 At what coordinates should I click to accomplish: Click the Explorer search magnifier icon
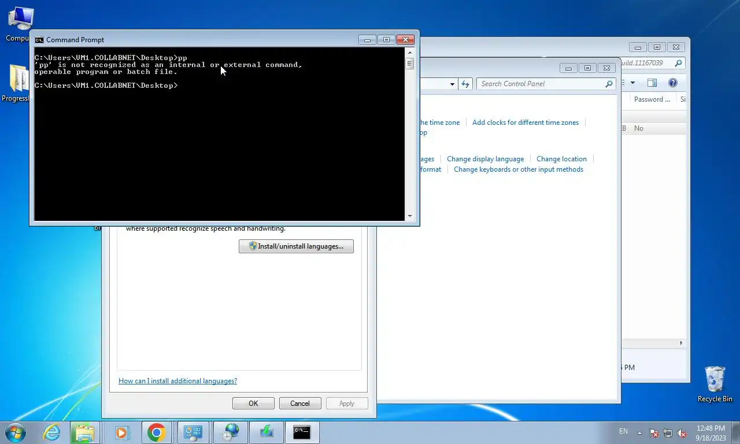(x=679, y=63)
